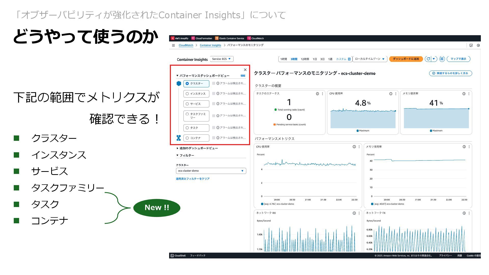The width and height of the screenshot is (489, 275).
Task: Open the Service: ECS dropdown
Action: tap(222, 59)
